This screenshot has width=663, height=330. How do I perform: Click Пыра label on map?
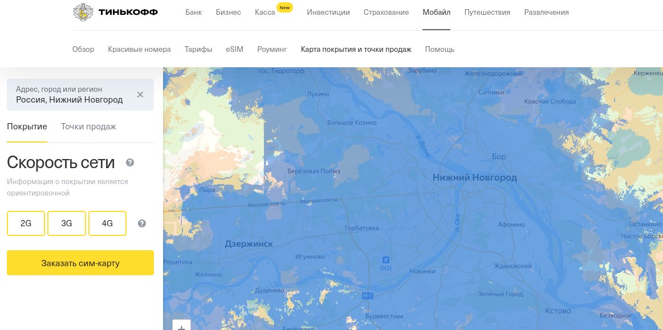click(x=207, y=190)
